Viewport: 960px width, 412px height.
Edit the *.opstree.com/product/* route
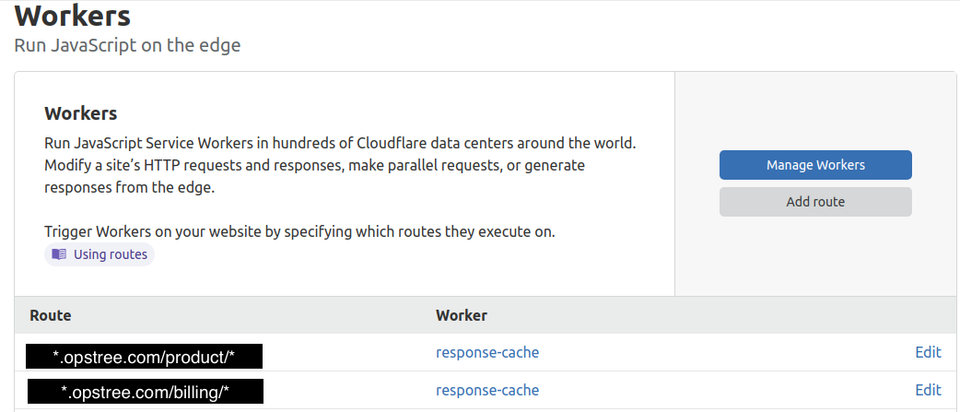[928, 352]
